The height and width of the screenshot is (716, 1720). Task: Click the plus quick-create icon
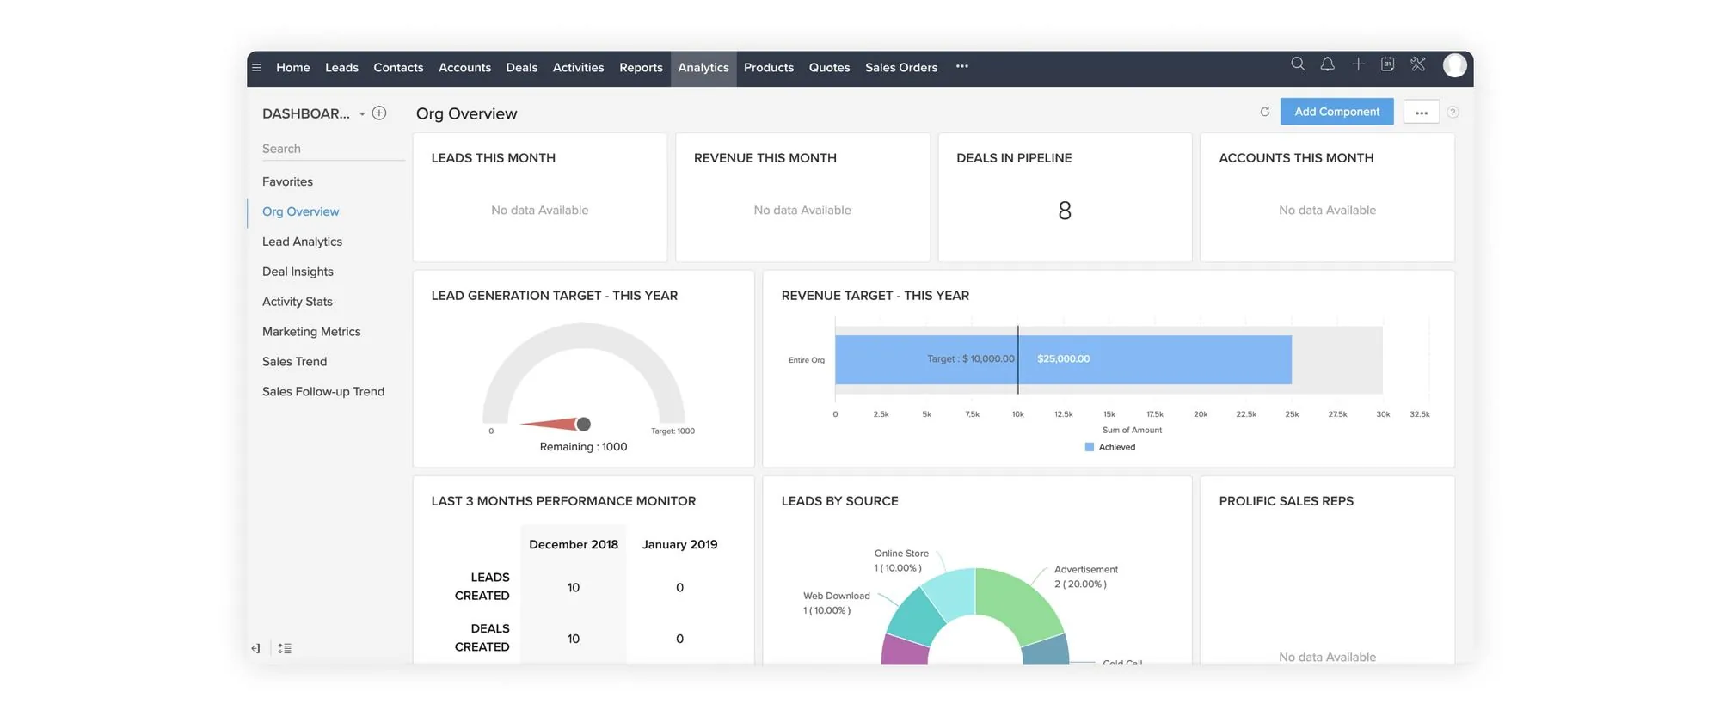(1358, 64)
